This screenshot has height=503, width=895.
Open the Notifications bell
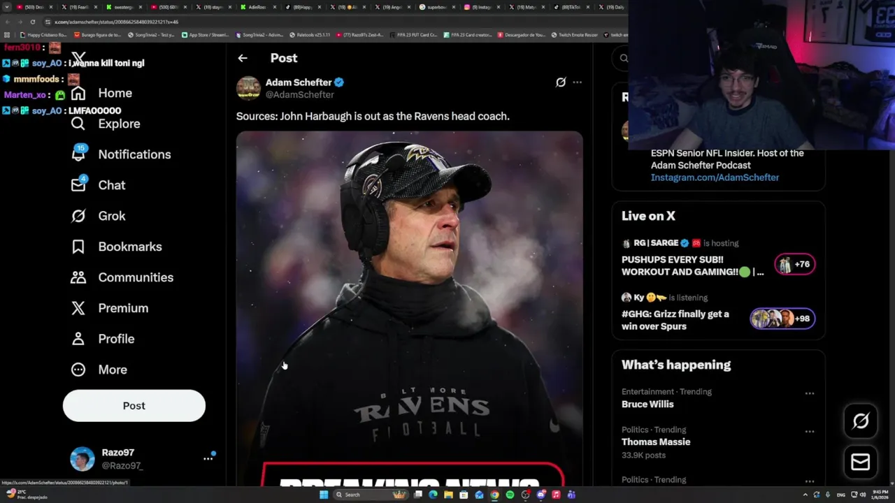[78, 154]
